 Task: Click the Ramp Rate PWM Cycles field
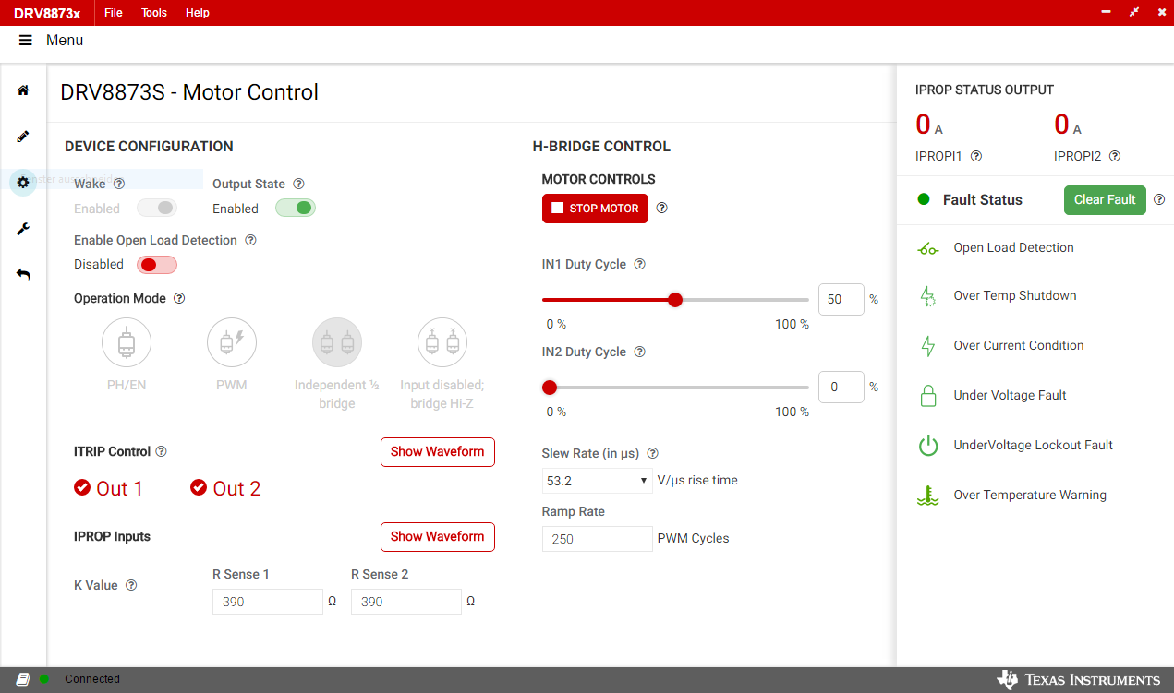click(x=597, y=539)
